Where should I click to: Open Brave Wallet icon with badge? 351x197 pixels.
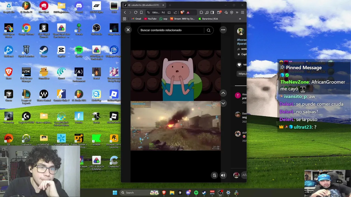[219, 12]
